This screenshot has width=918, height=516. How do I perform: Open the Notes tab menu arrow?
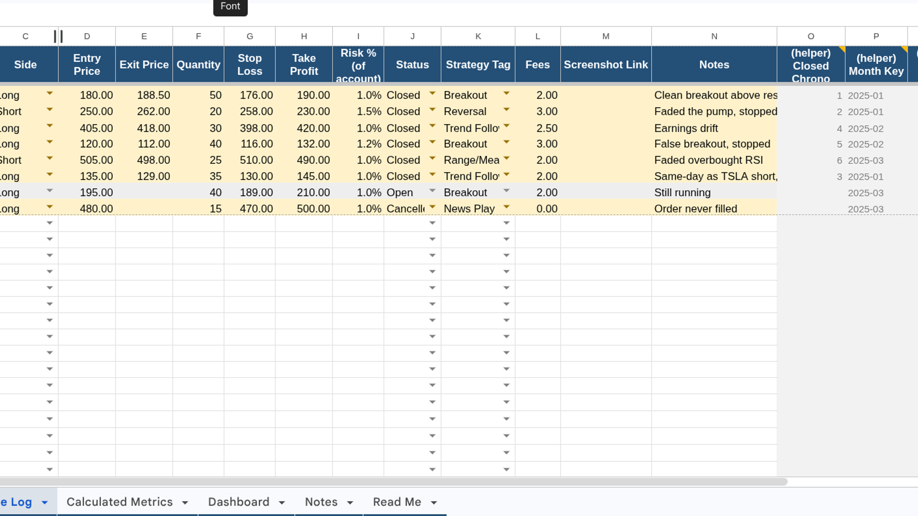(350, 503)
